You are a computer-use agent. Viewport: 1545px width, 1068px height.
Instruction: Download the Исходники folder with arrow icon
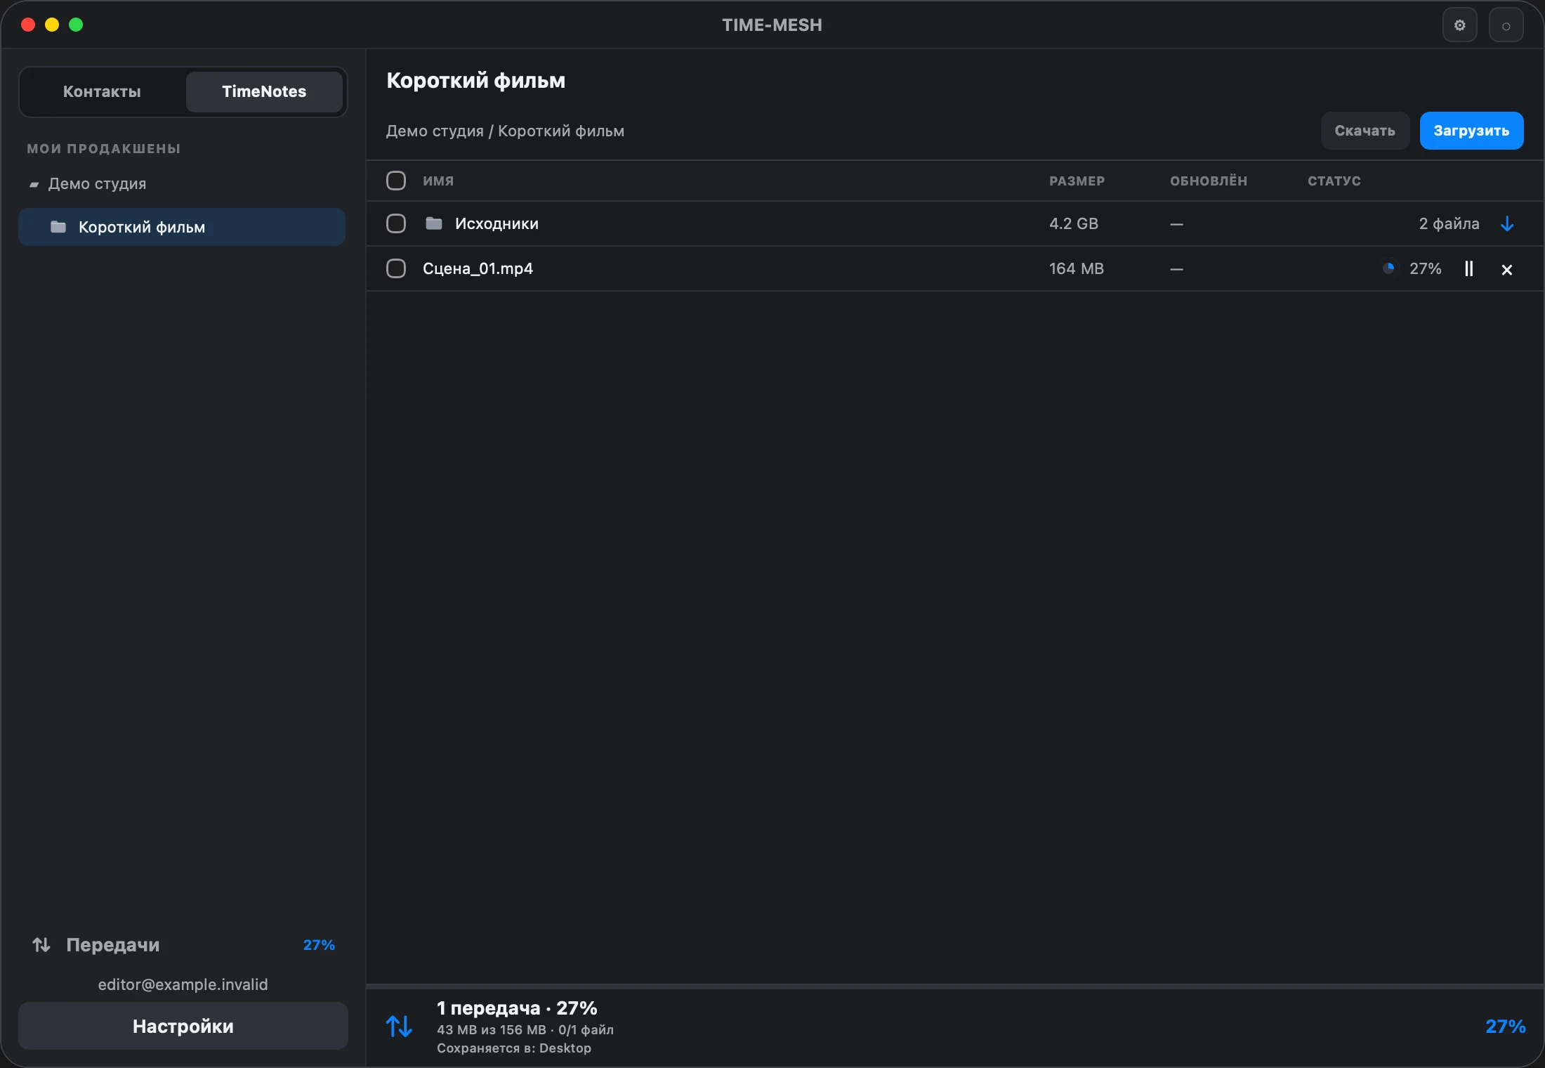coord(1507,224)
